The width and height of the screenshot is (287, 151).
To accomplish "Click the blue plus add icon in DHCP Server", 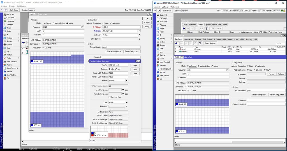I will pos(184,28).
